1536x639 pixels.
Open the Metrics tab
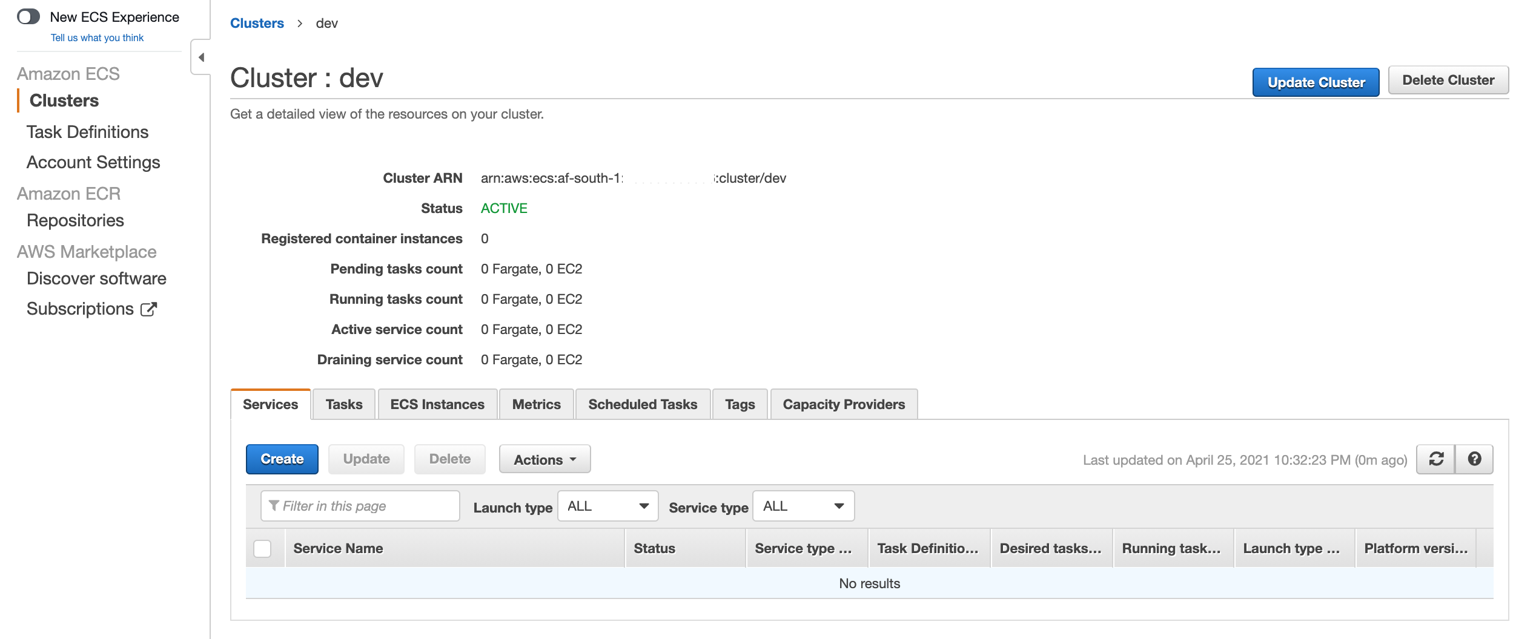537,404
